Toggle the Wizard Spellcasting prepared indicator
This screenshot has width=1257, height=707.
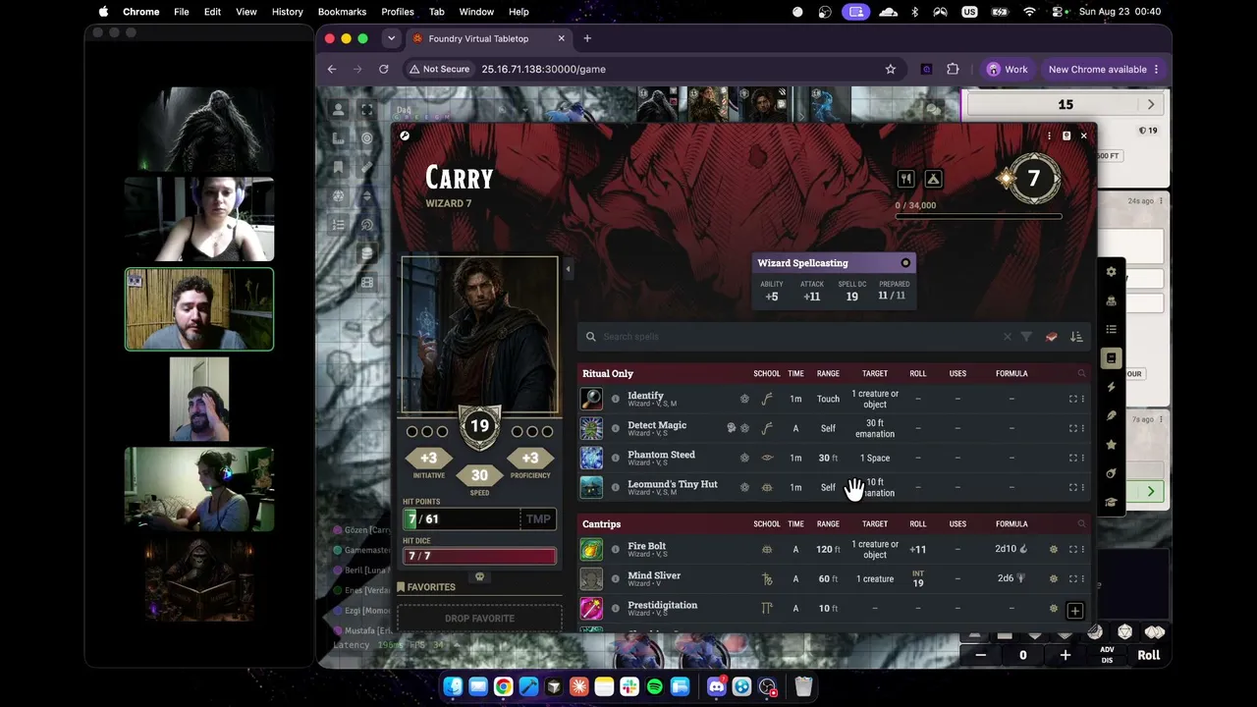tap(905, 263)
